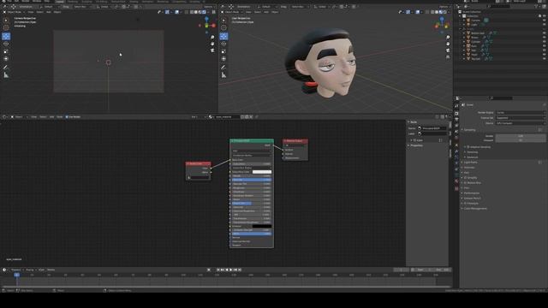Image resolution: width=548 pixels, height=308 pixels.
Task: Open the node editor Add menu
Action: click(51, 117)
